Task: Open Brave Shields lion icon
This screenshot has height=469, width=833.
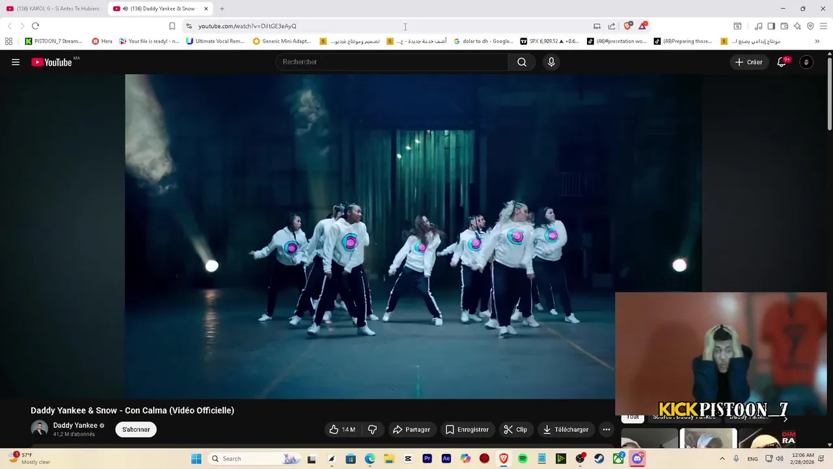Action: coord(627,26)
